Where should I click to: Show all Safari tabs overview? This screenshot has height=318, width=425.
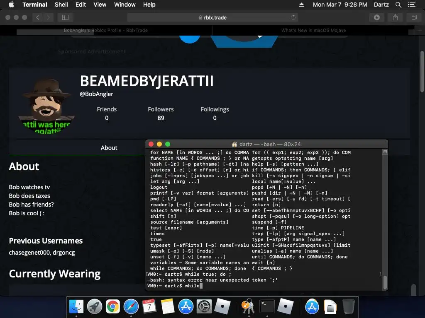click(x=414, y=17)
